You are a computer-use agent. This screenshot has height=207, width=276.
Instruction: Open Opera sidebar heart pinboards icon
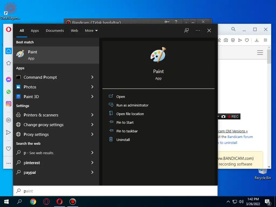pyautogui.click(x=8, y=149)
